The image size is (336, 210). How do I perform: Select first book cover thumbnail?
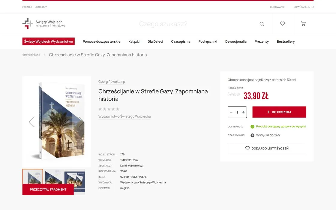(x=33, y=176)
